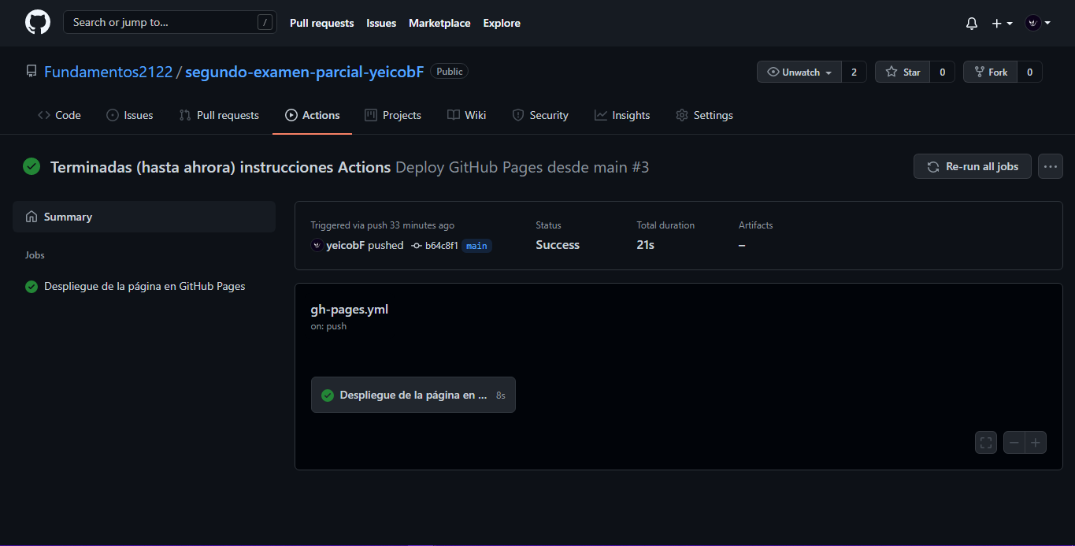Open Issues in top navigation
Image resolution: width=1075 pixels, height=546 pixels.
point(381,23)
